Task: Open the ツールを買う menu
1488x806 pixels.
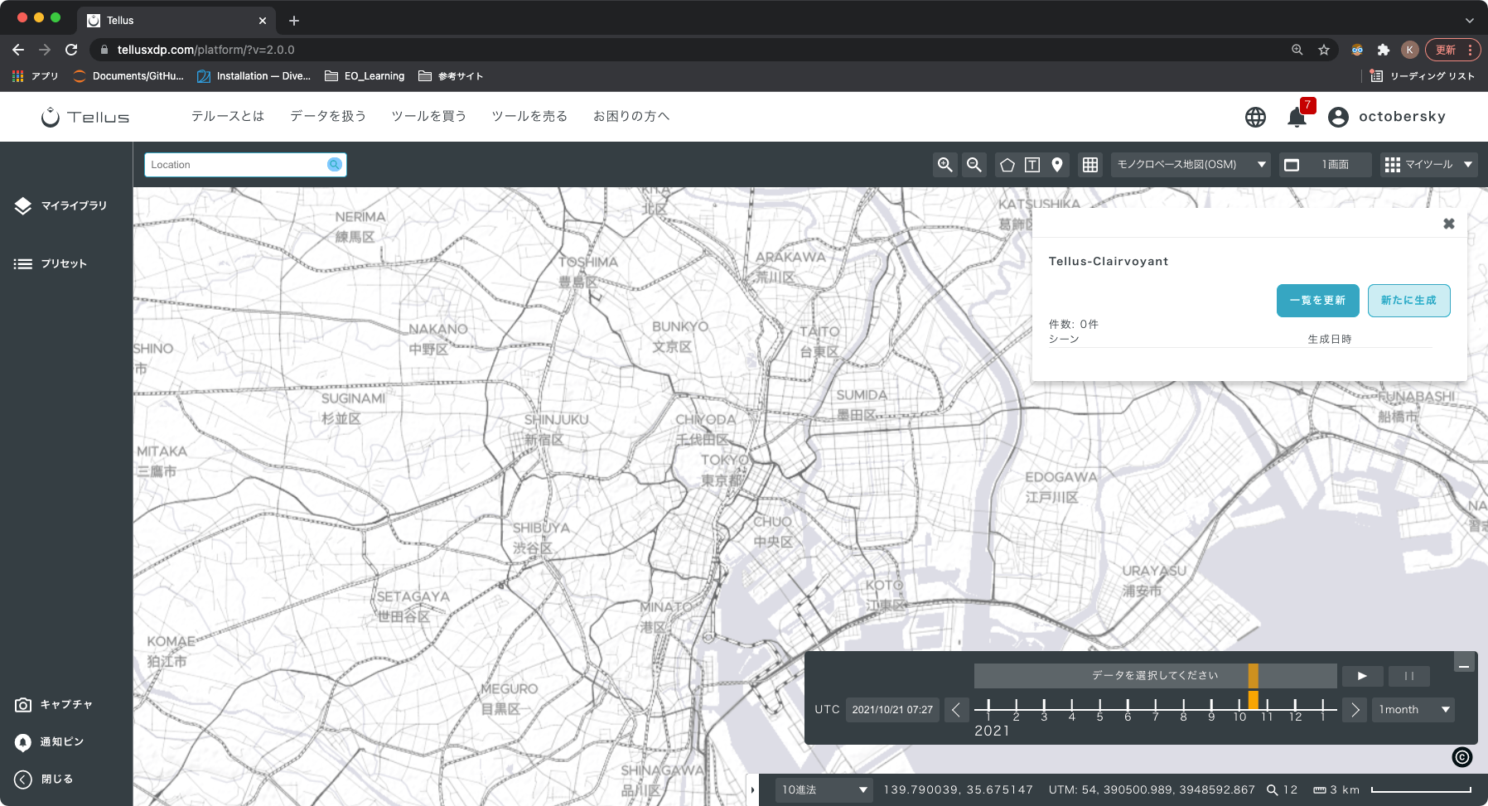Action: [x=429, y=116]
